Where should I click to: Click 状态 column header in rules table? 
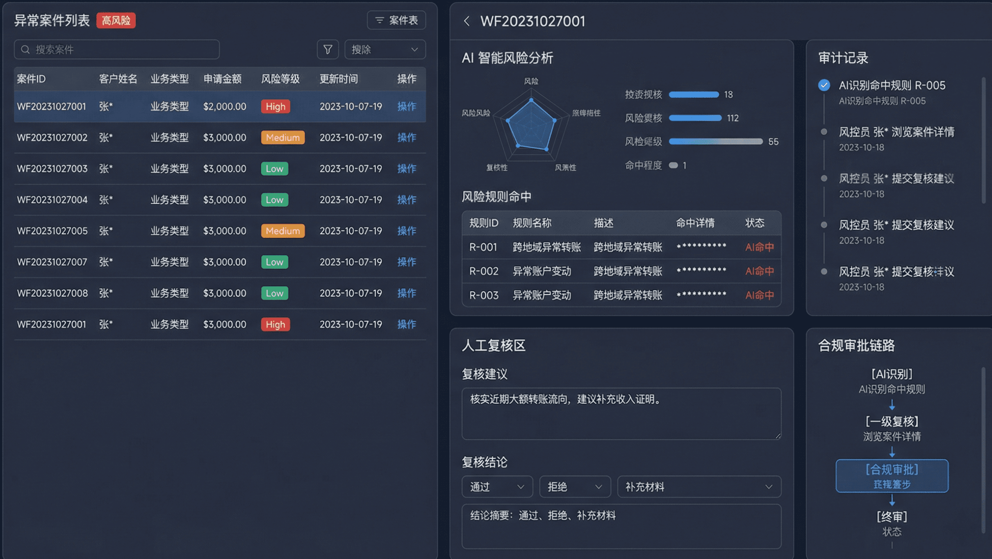(x=755, y=223)
